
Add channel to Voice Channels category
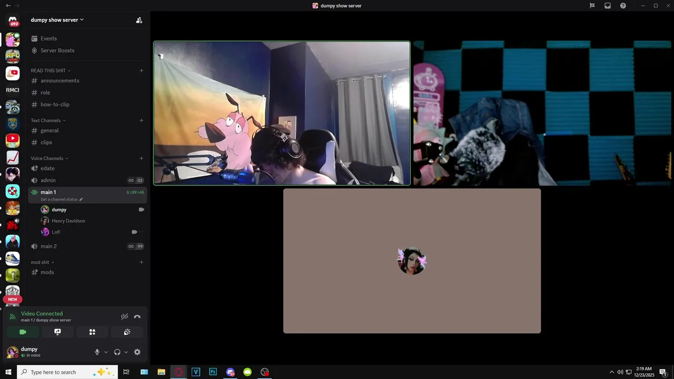click(x=141, y=158)
